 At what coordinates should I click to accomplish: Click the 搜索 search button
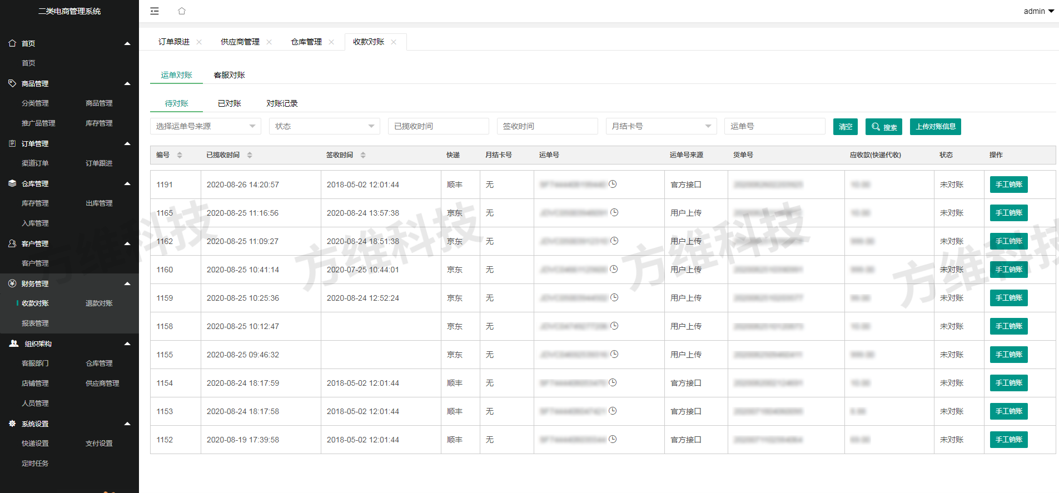coord(883,127)
